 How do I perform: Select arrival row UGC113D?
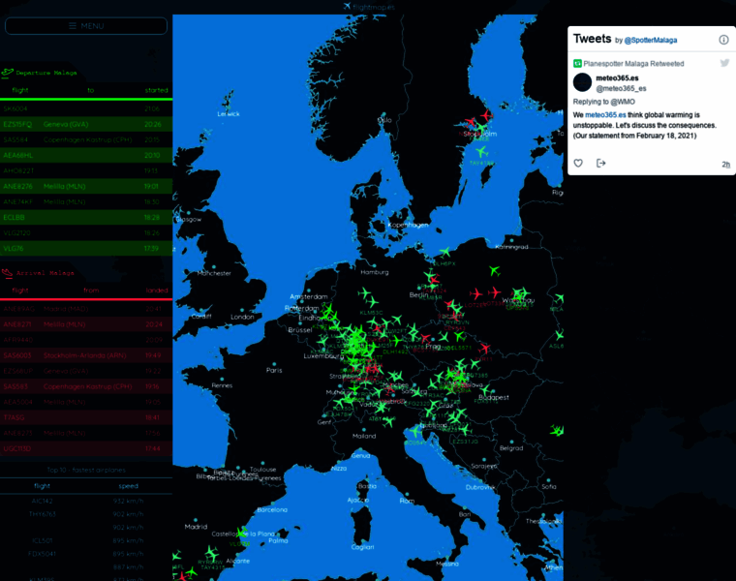point(86,448)
